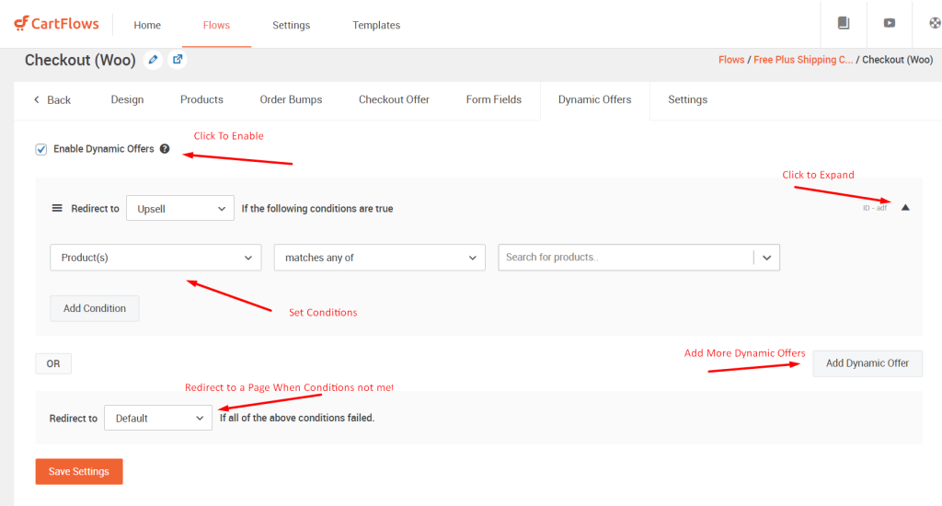Toggle the Enable Dynamic Offers checkbox
This screenshot has height=506, width=942.
[x=41, y=149]
